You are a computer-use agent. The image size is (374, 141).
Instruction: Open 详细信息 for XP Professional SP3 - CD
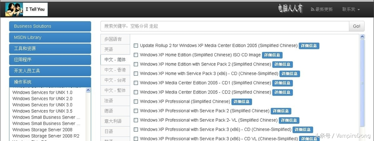click(x=303, y=129)
